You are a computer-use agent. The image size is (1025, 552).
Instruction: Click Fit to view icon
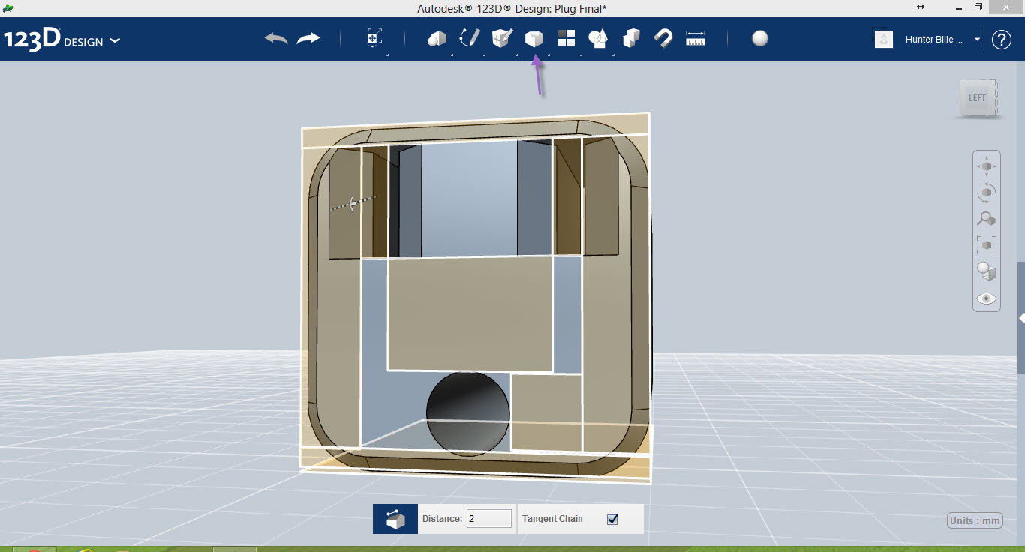987,245
